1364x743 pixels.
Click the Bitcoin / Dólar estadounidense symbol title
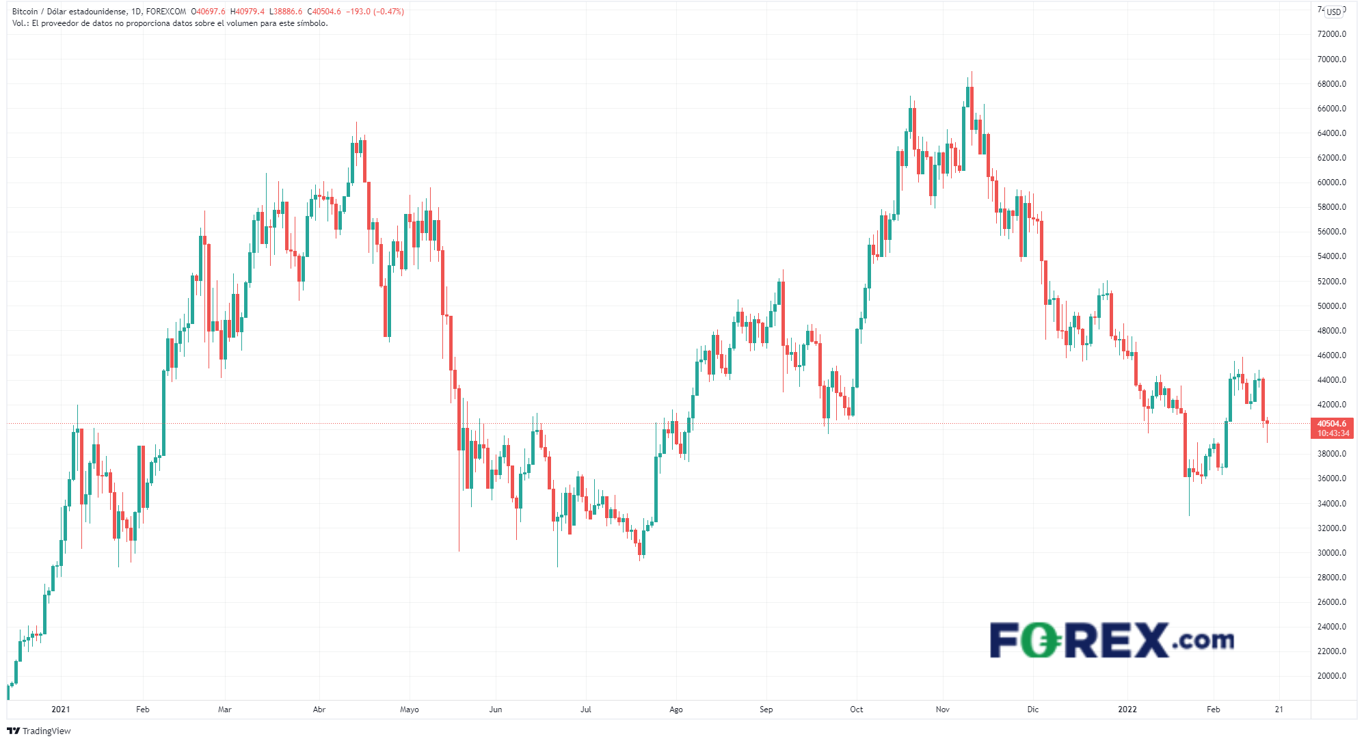[69, 12]
